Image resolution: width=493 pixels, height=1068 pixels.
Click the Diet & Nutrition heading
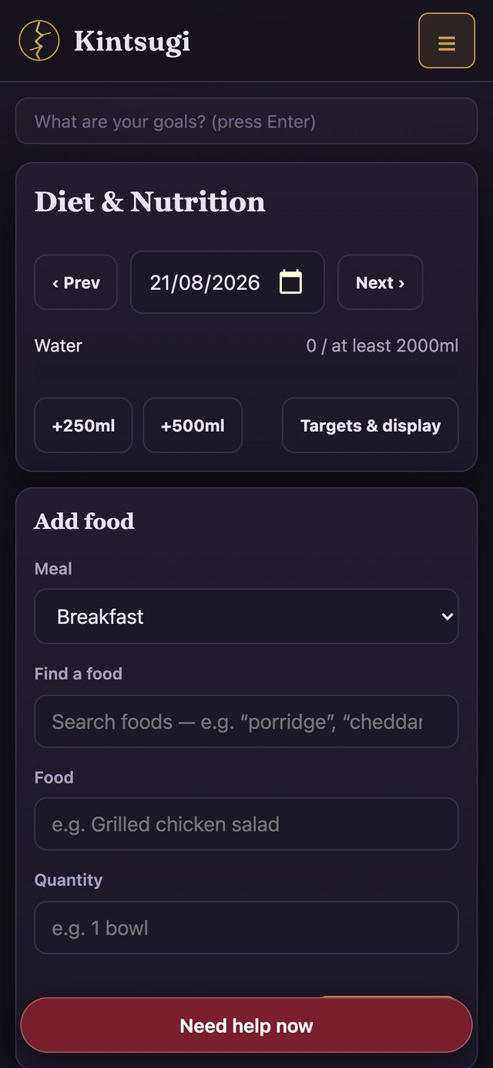[150, 202]
